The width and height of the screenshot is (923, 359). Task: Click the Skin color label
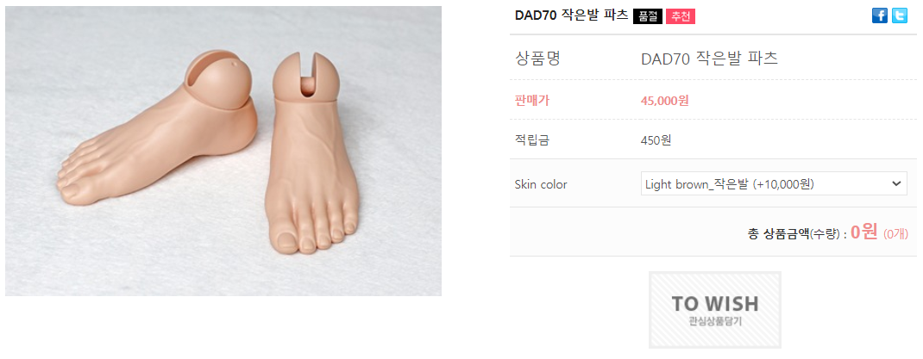coord(540,184)
